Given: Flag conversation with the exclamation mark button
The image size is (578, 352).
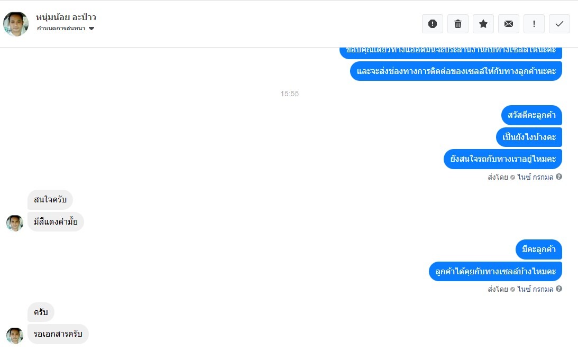Looking at the screenshot, I should click(534, 24).
